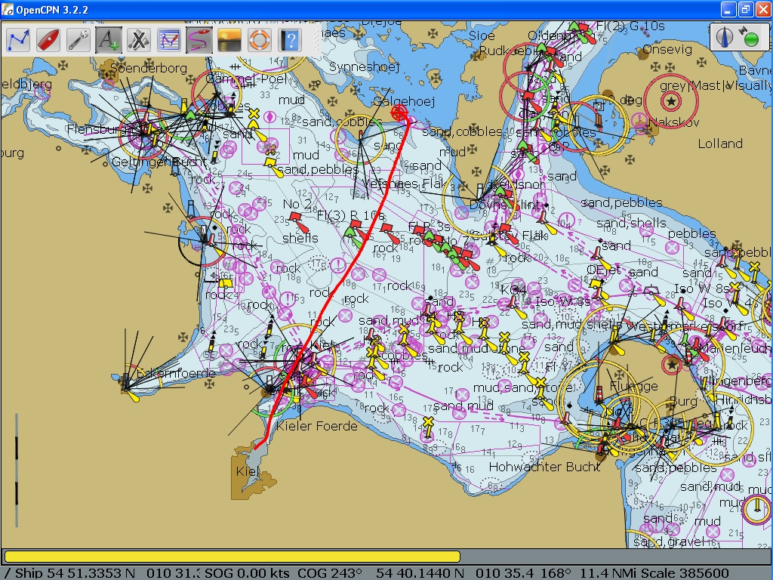Click yellow caution circle at bottom right
The height and width of the screenshot is (580, 773).
[x=756, y=509]
